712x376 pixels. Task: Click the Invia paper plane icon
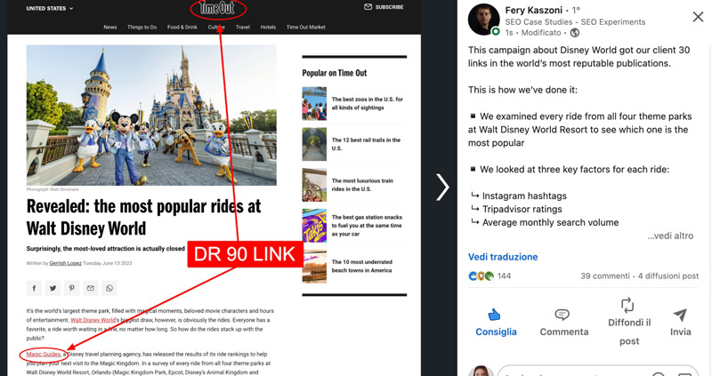pos(680,315)
